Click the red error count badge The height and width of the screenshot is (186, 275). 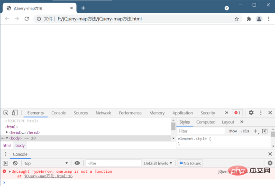[x=237, y=112]
